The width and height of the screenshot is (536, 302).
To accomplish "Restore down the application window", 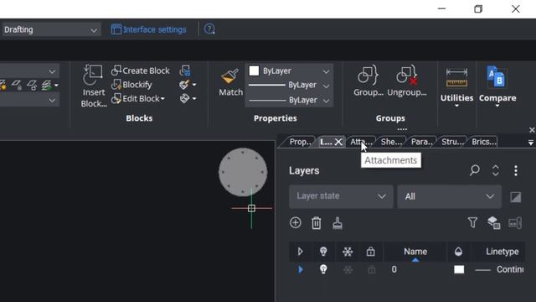I will coord(478,9).
